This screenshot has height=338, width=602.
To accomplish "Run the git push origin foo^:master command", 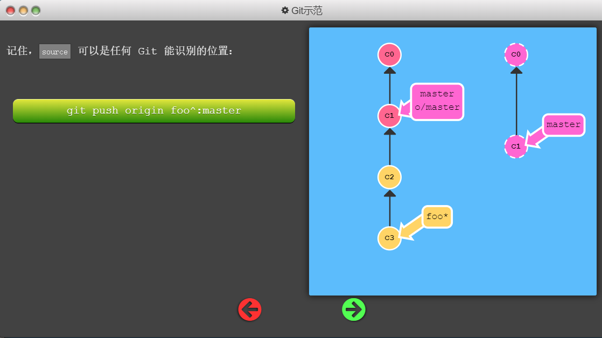I will 154,111.
